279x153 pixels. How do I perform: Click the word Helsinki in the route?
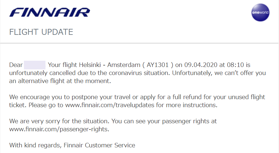point(90,65)
